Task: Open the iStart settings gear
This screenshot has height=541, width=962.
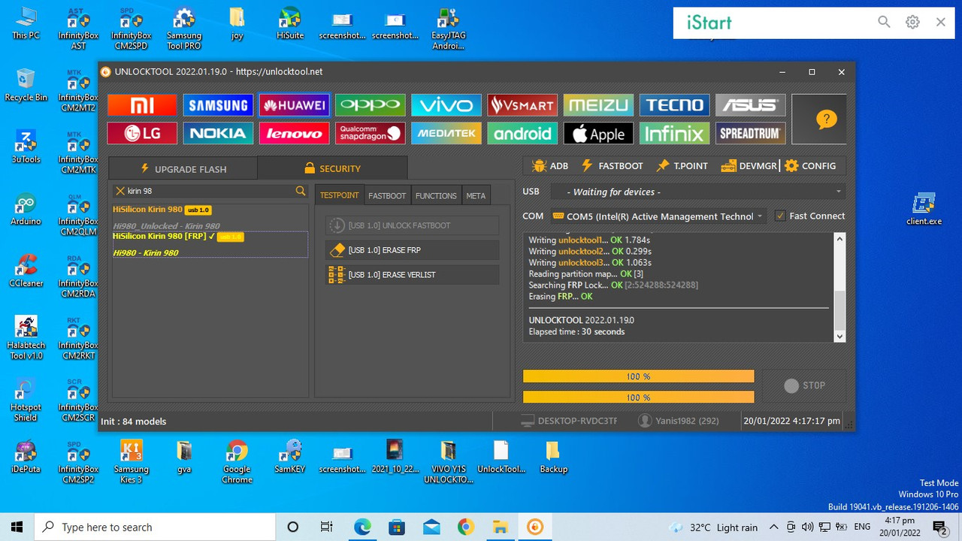Action: point(912,23)
